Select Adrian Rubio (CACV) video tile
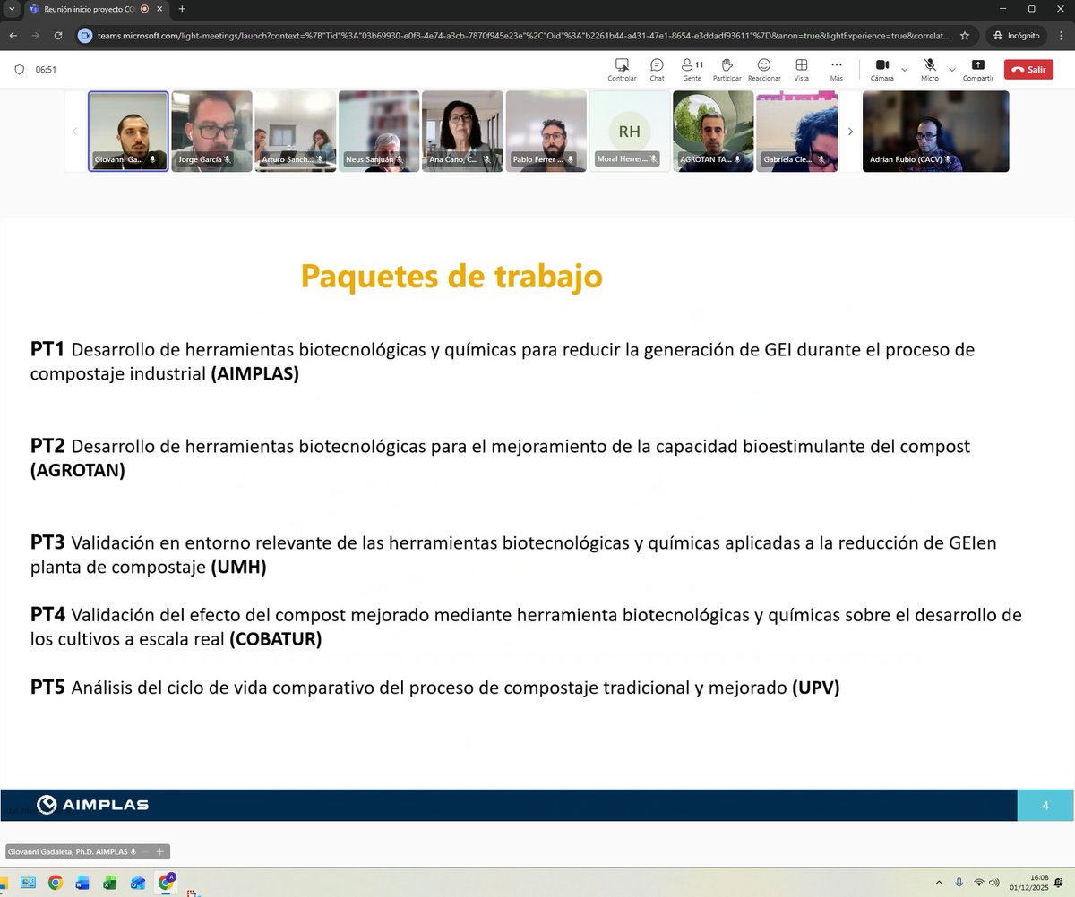 pos(935,132)
